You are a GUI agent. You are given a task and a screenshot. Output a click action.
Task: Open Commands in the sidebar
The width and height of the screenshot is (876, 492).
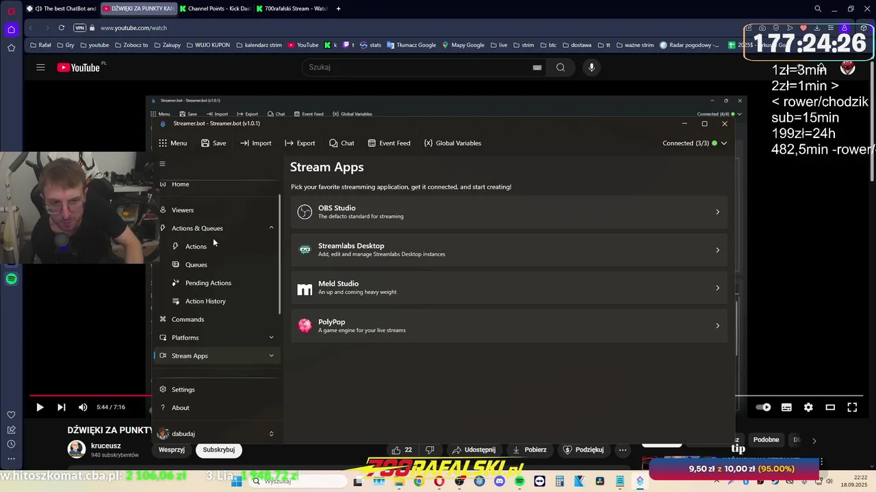[x=188, y=319]
